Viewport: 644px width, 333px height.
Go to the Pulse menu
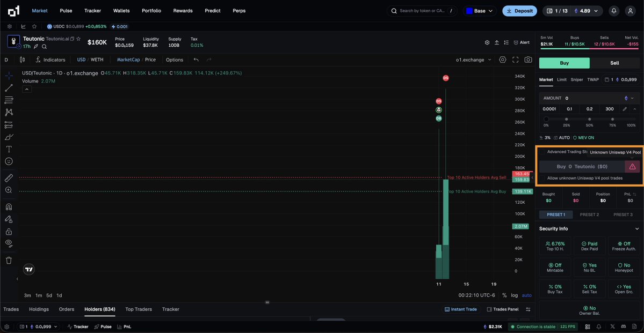pos(66,11)
